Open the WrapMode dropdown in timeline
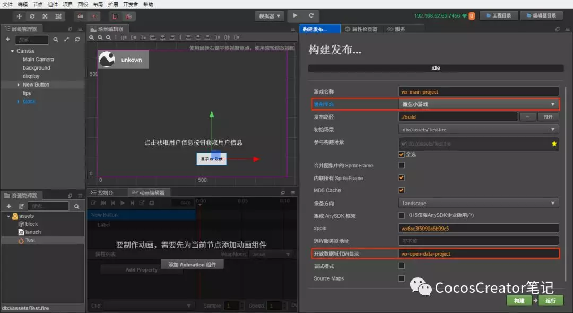This screenshot has height=313, width=573. tap(271, 254)
